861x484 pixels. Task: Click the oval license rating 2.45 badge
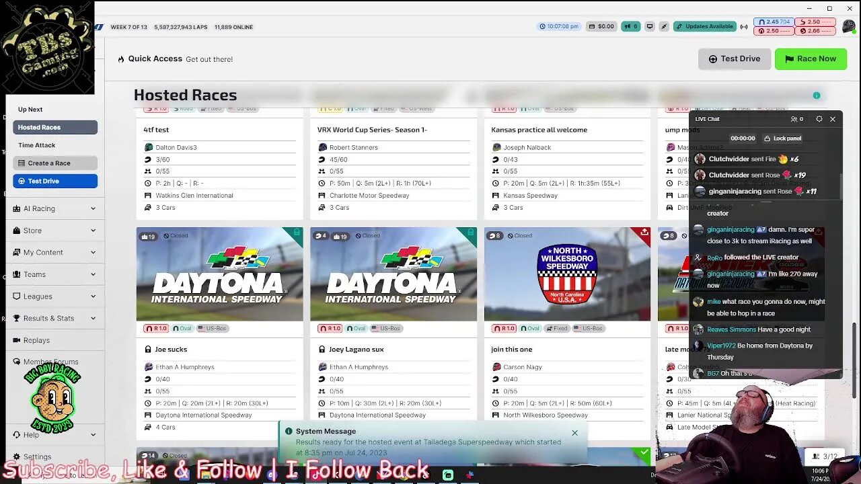point(774,22)
